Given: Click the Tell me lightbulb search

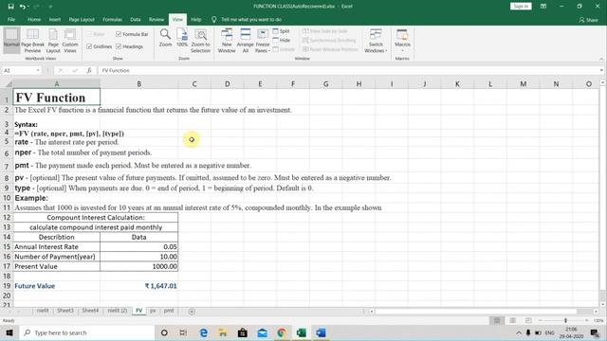Looking at the screenshot, I should [213, 19].
